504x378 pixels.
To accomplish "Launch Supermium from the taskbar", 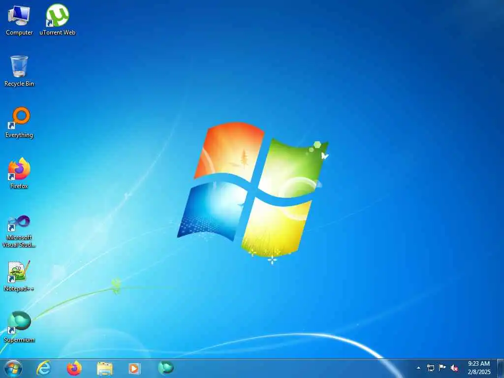I will point(166,368).
